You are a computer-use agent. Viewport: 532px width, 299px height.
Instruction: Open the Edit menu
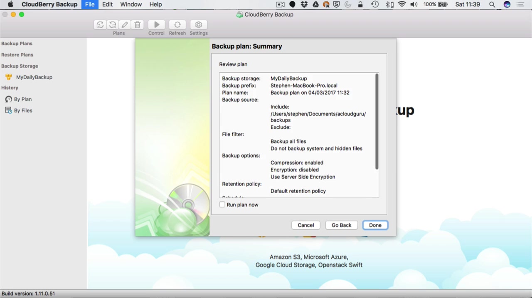107,5
